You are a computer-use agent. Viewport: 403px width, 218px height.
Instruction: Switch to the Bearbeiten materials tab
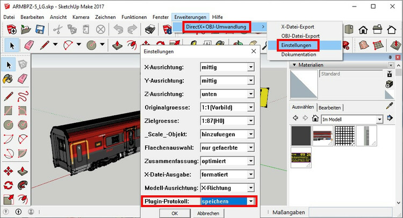coord(330,108)
